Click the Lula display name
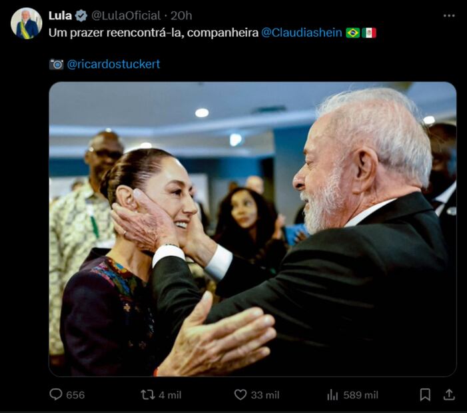This screenshot has height=413, width=467. click(x=60, y=15)
